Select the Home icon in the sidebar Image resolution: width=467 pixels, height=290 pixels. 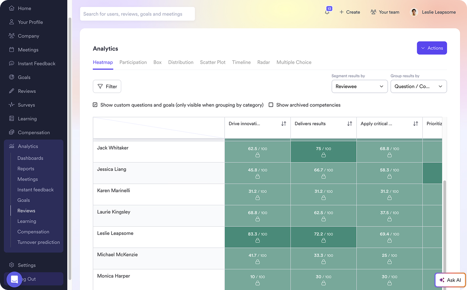11,8
